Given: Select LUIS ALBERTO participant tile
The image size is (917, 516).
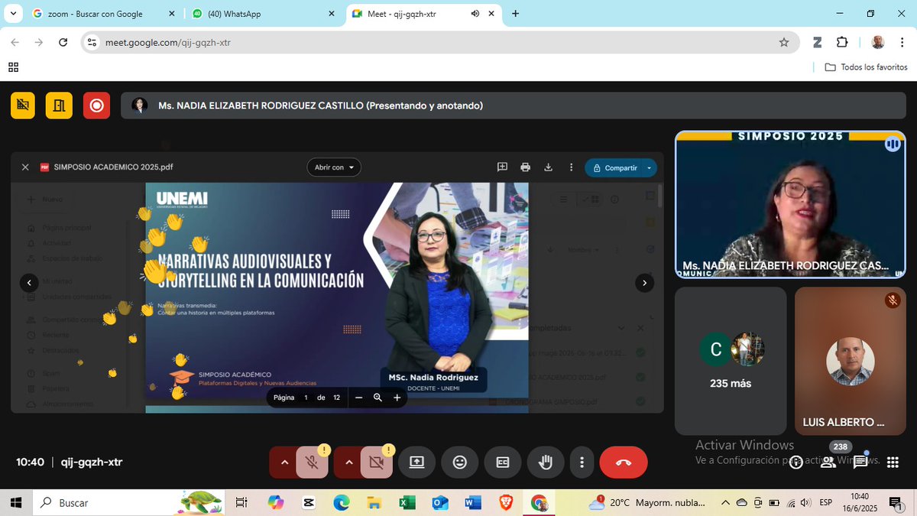Looking at the screenshot, I should tap(850, 361).
